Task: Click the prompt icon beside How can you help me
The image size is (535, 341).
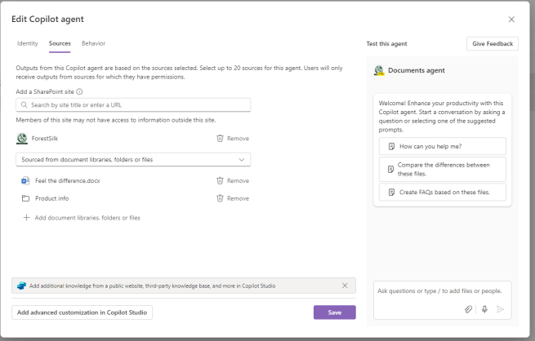Action: tap(392, 147)
